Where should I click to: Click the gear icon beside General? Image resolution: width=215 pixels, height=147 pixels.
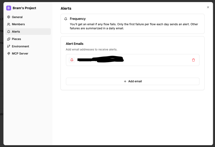[9, 17]
